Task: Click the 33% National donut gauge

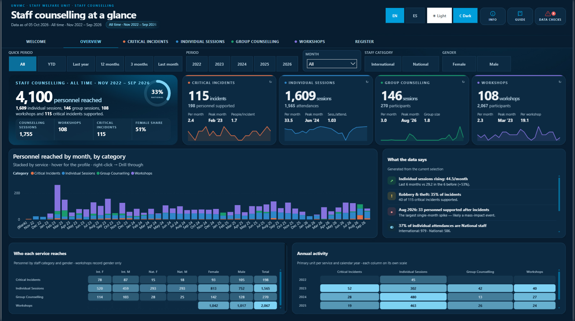Action: pos(157,93)
